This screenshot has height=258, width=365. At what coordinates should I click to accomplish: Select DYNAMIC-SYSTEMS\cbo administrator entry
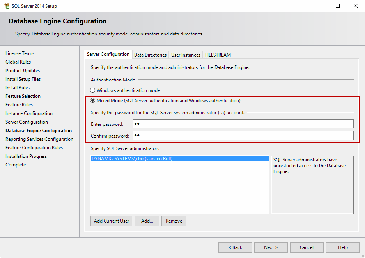(132, 159)
